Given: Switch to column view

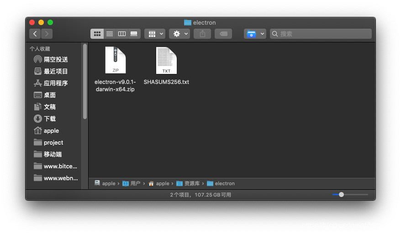Looking at the screenshot, I should (x=122, y=34).
